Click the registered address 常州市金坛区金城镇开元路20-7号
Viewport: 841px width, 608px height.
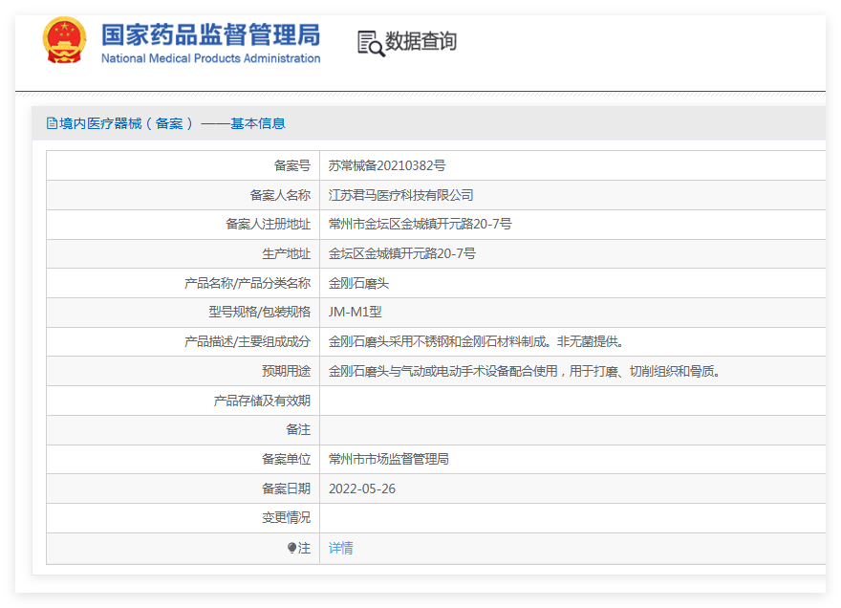coord(420,224)
